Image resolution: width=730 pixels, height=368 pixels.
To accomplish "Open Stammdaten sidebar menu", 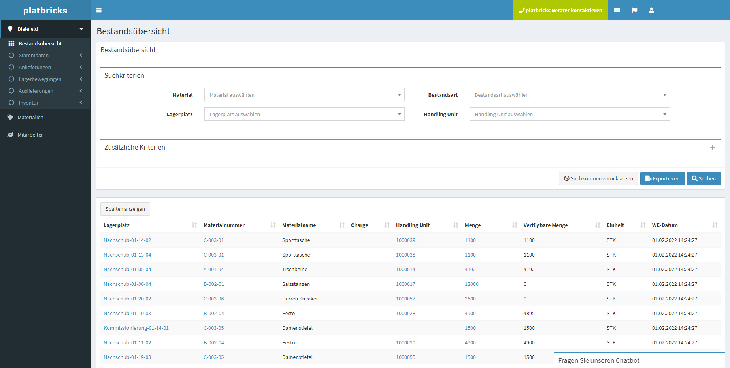I will click(34, 55).
